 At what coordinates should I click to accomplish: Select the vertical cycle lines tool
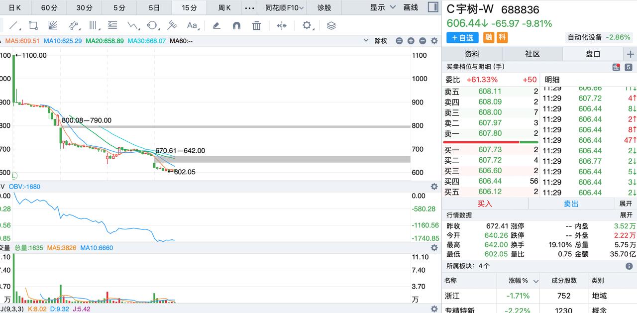(93, 25)
